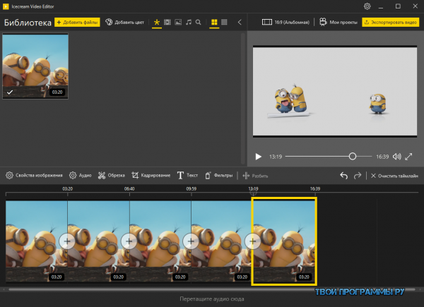The width and height of the screenshot is (424, 307).
Task: Mute the preview volume speaker icon
Action: (x=396, y=157)
